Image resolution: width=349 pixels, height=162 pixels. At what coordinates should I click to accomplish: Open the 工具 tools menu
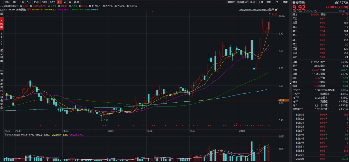(261, 2)
